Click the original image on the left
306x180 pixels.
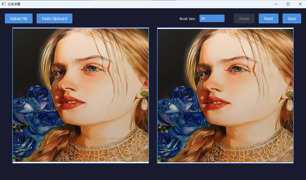81,95
